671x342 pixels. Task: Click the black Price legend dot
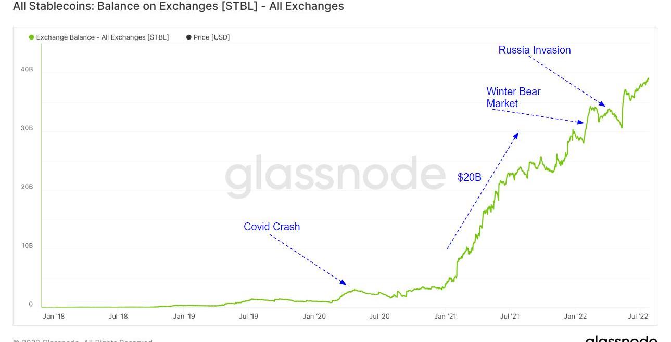[188, 37]
